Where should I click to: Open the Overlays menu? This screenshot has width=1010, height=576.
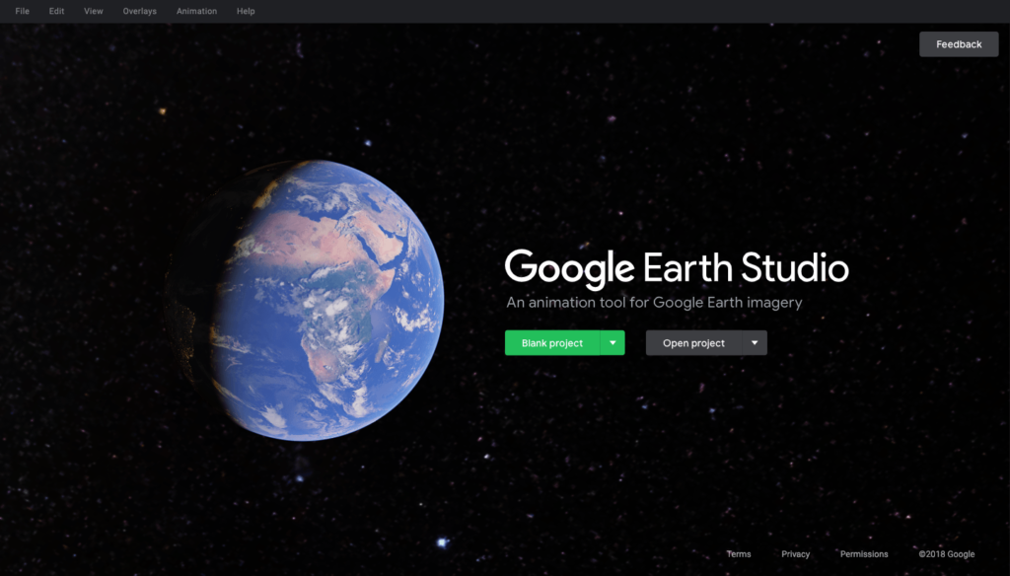[140, 11]
